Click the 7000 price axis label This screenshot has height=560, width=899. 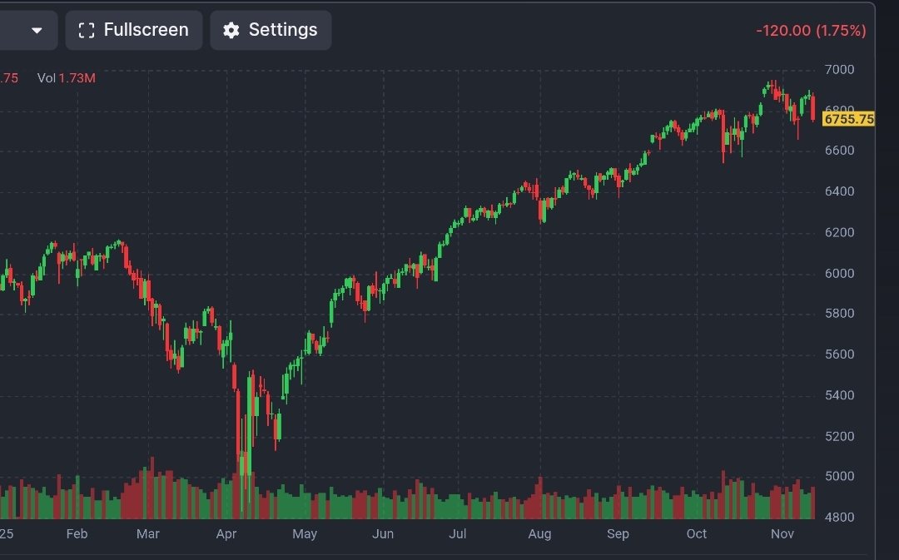(839, 69)
